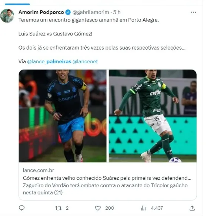This screenshot has width=207, height=216.
Task: Like the tweet with heart icon
Action: point(98,208)
